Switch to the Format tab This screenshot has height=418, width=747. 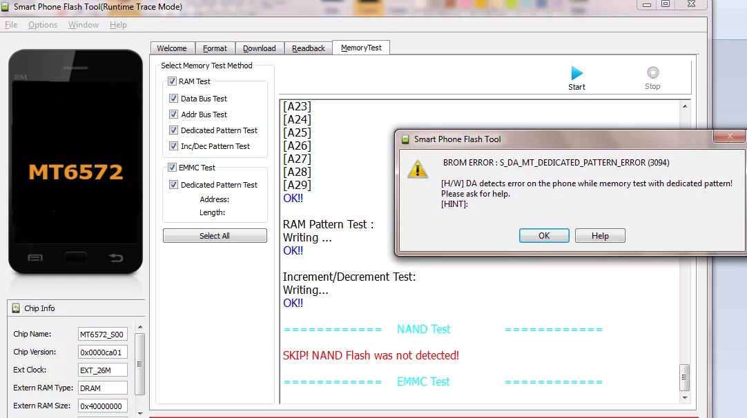point(215,48)
